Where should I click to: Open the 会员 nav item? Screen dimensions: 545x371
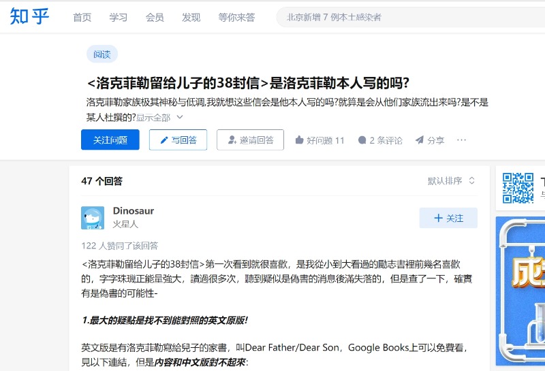155,17
